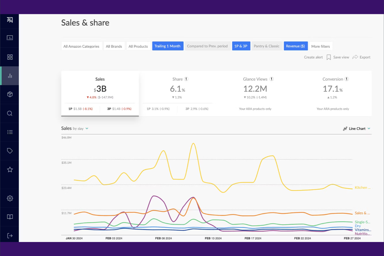The width and height of the screenshot is (384, 256).
Task: Open favorites via the star sidebar icon
Action: click(x=10, y=170)
